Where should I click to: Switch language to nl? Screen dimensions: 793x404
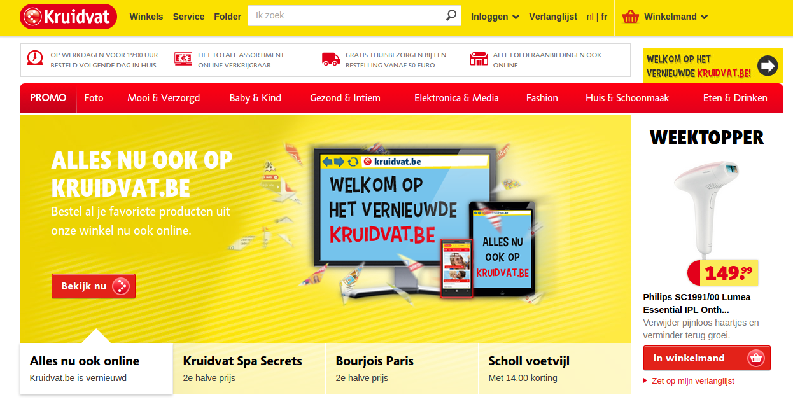pos(590,17)
